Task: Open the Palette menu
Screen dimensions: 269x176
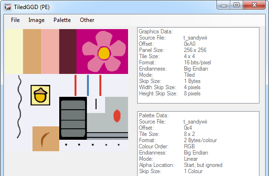Action: [62, 20]
